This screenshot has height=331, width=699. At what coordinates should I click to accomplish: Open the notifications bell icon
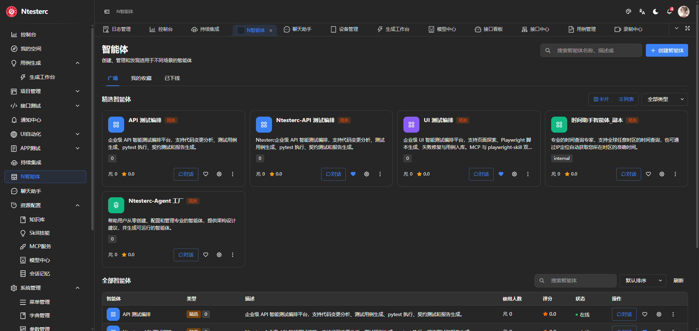click(669, 12)
